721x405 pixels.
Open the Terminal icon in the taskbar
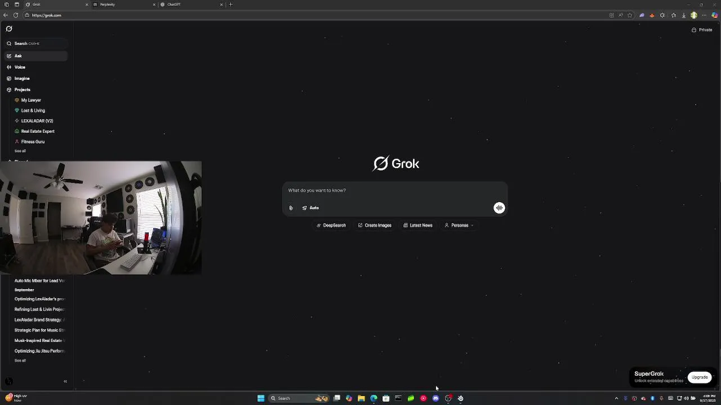tap(398, 398)
